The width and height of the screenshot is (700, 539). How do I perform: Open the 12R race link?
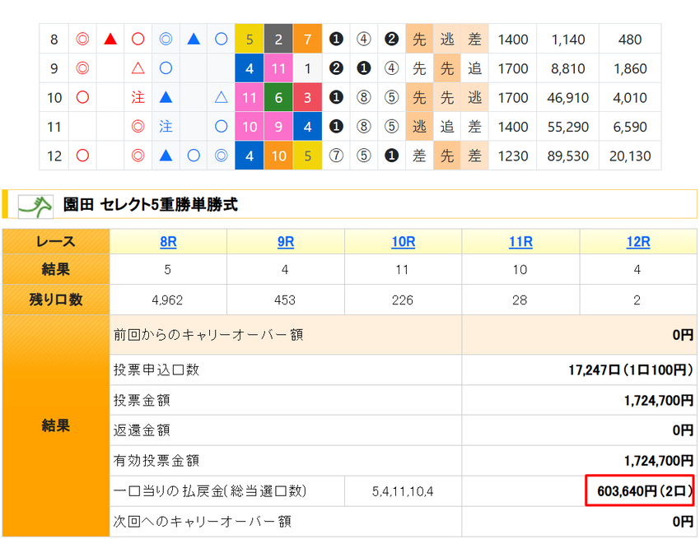point(638,242)
